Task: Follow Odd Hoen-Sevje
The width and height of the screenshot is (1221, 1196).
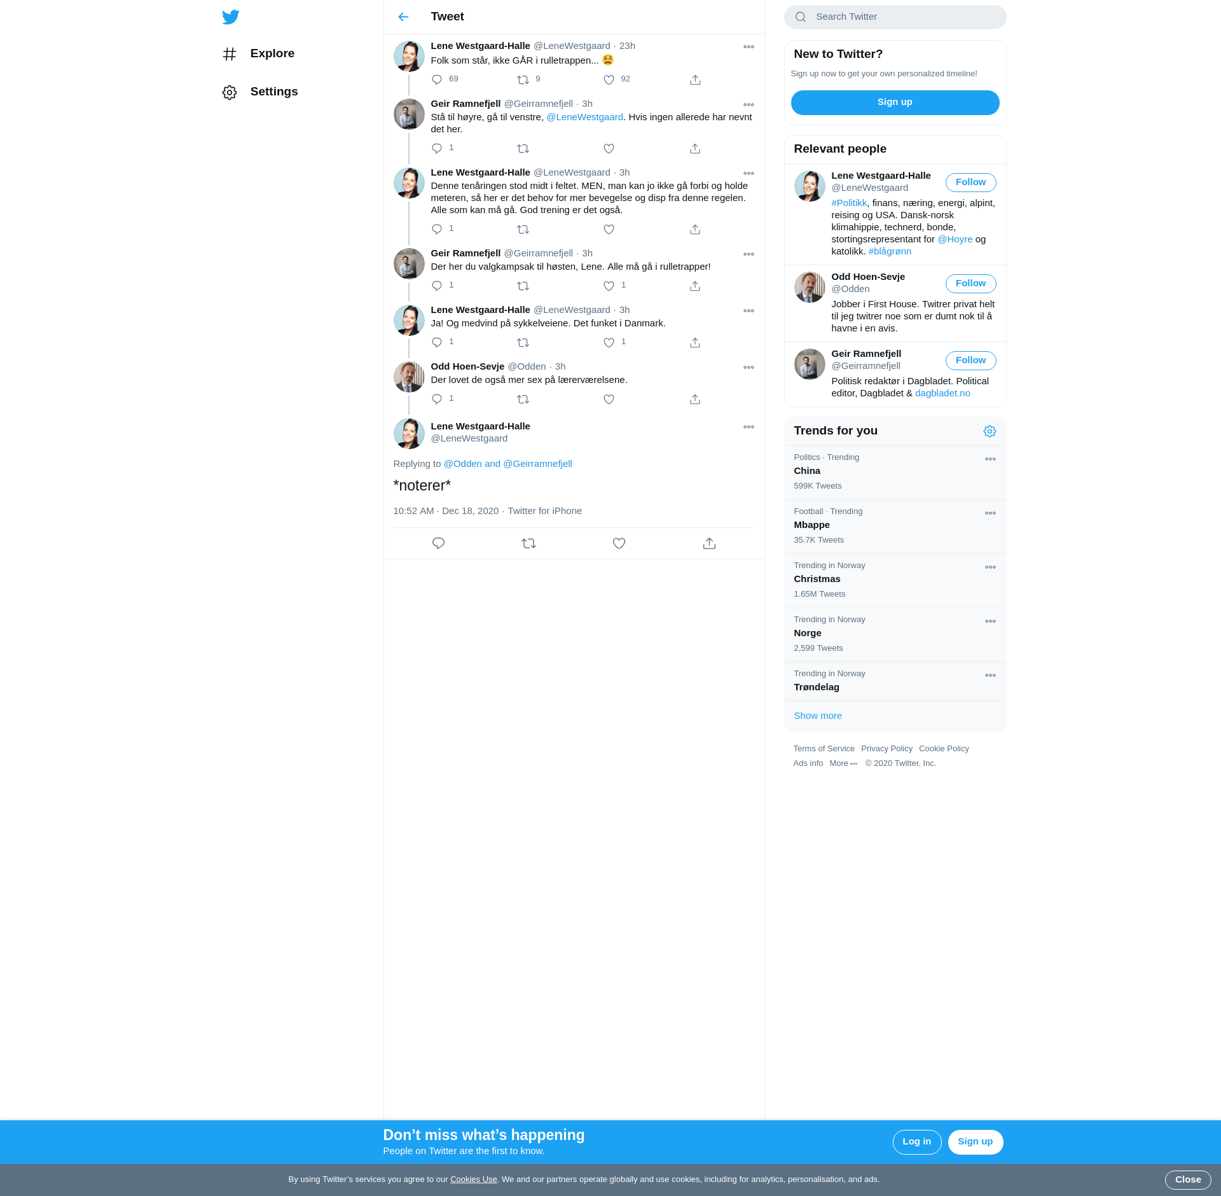Action: 970,284
